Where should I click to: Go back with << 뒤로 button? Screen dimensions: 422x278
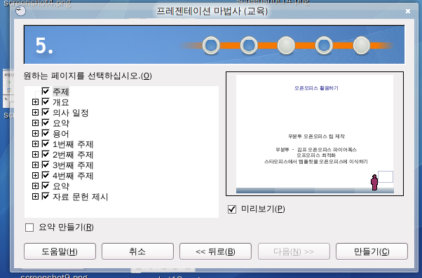coord(215,251)
